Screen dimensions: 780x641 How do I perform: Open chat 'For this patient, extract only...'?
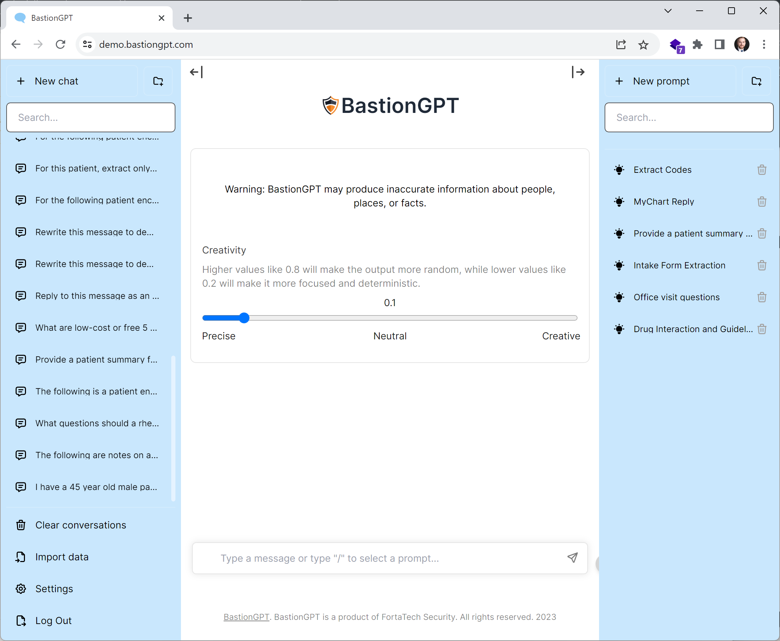click(x=89, y=168)
